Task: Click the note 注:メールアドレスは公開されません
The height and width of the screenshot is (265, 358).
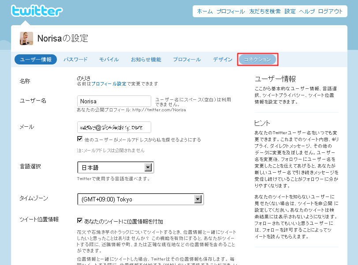Action: [x=111, y=151]
